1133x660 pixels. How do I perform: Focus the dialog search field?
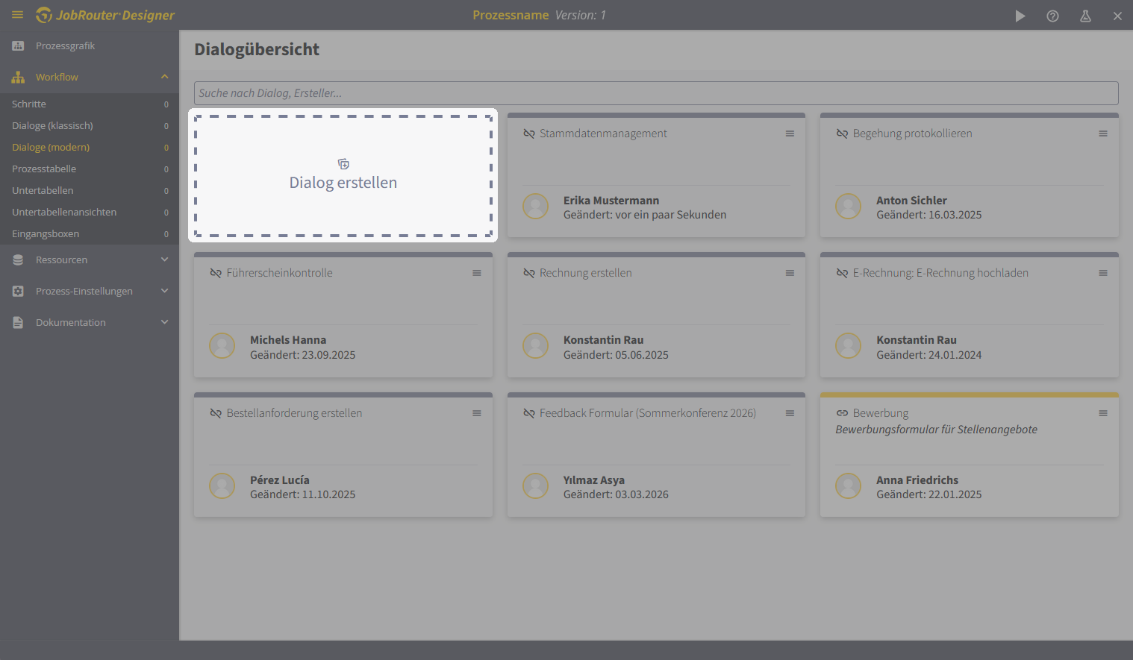pyautogui.click(x=656, y=93)
